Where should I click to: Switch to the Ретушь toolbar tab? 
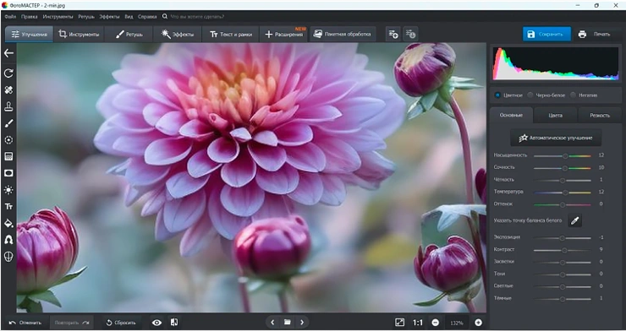[129, 35]
